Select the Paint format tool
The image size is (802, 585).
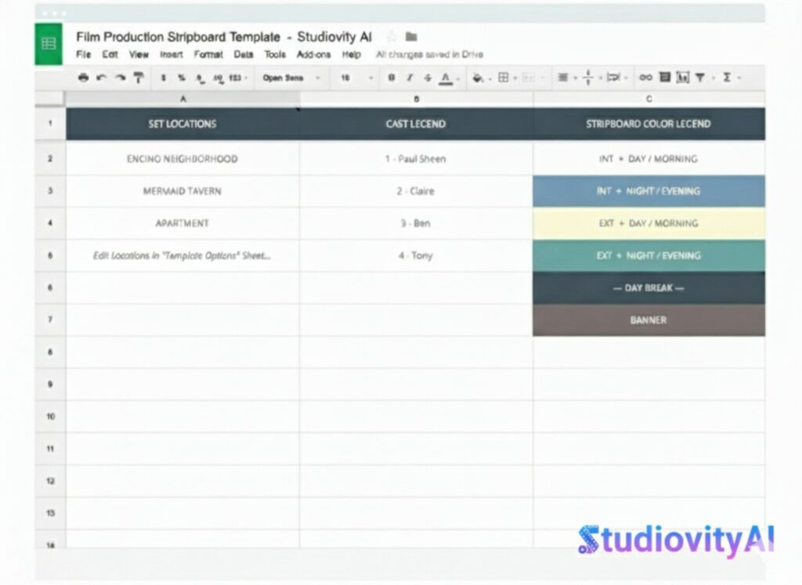139,78
